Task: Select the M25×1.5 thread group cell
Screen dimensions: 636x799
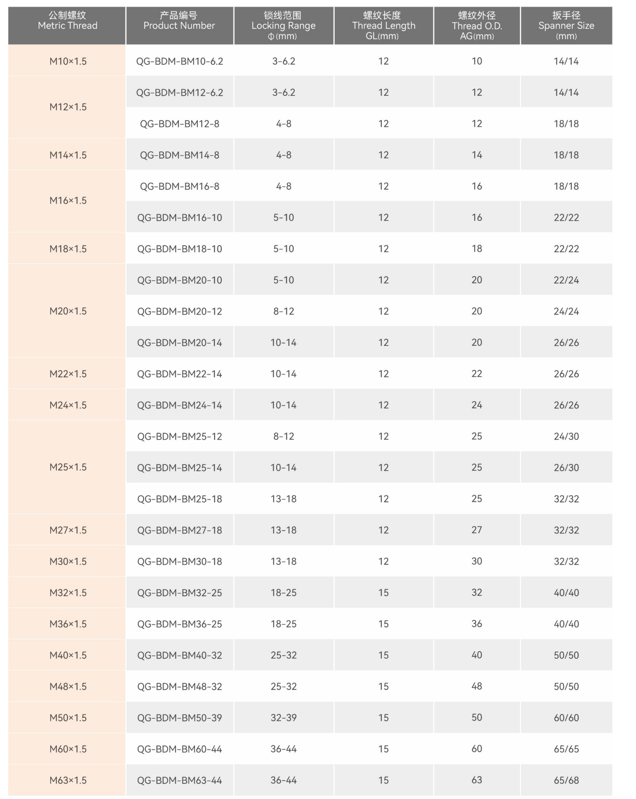Action: point(68,467)
